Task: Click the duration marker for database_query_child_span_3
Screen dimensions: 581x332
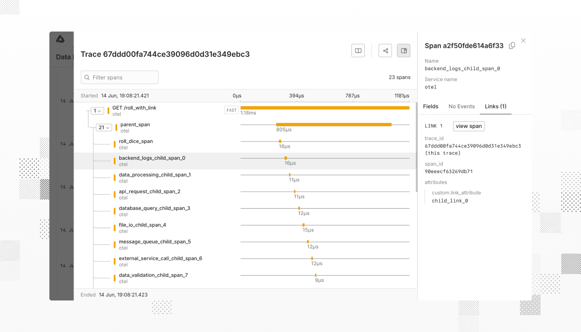Action: pos(299,208)
